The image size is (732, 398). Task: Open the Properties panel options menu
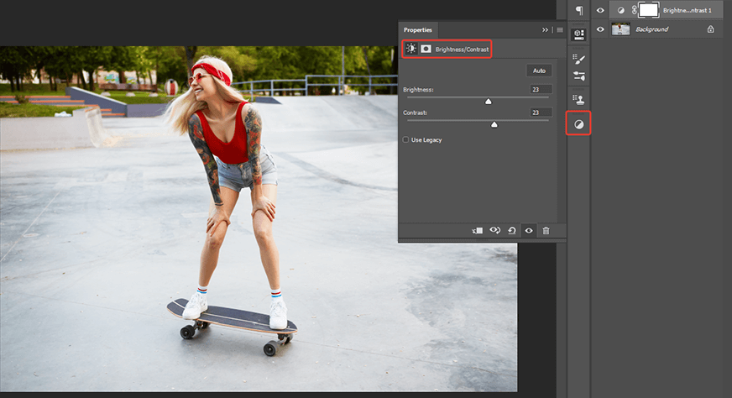click(x=560, y=30)
